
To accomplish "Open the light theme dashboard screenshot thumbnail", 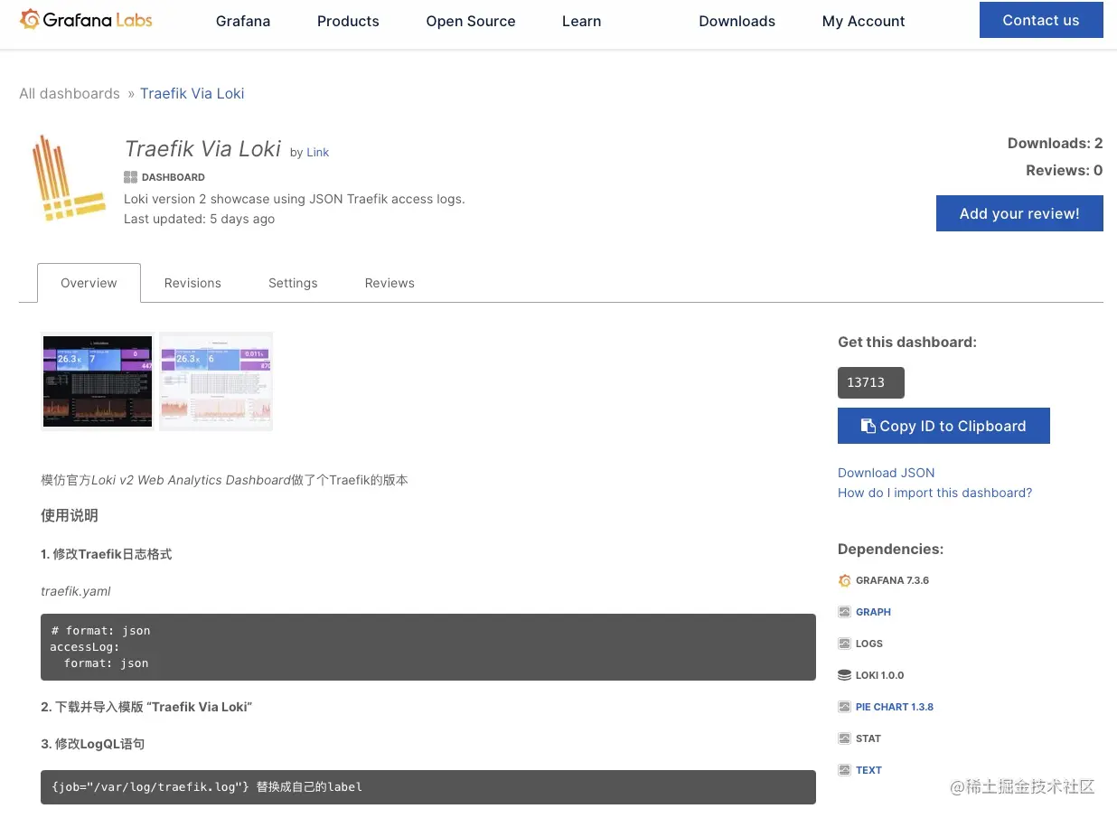I will point(216,381).
